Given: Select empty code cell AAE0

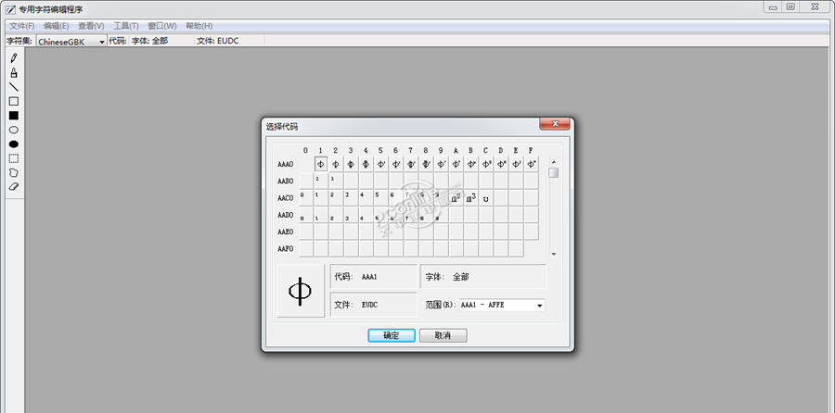Looking at the screenshot, I should coord(305,232).
